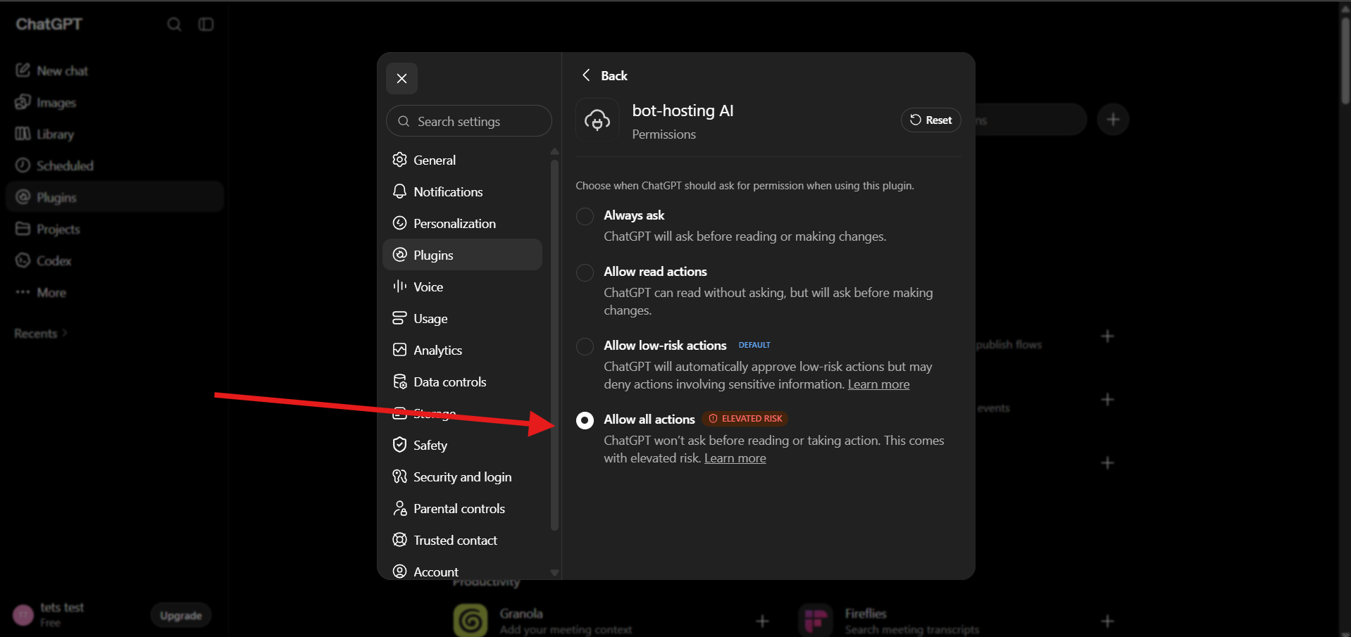The height and width of the screenshot is (637, 1351).
Task: Click the Data controls database icon
Action: point(399,381)
